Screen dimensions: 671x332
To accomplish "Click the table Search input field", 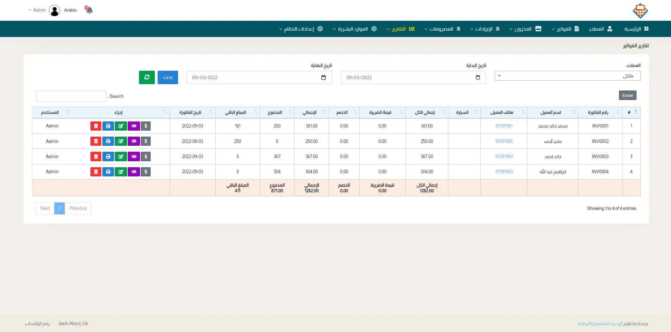I will pyautogui.click(x=71, y=96).
